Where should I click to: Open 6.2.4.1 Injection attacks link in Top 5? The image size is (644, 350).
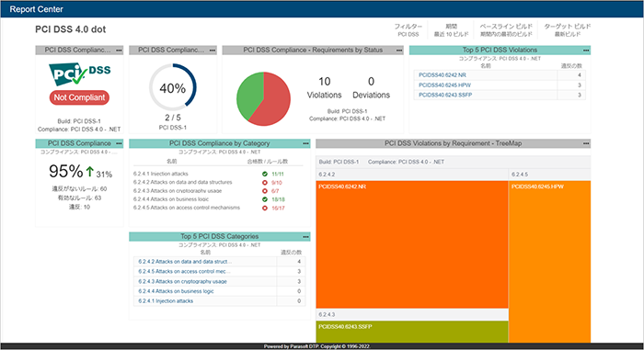click(166, 301)
